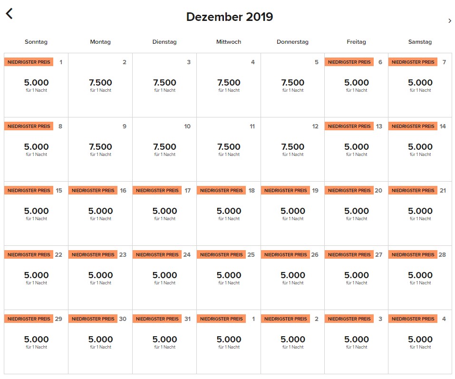Pick Monday December 2 at 7.500
This screenshot has height=379, width=455.
coord(100,85)
